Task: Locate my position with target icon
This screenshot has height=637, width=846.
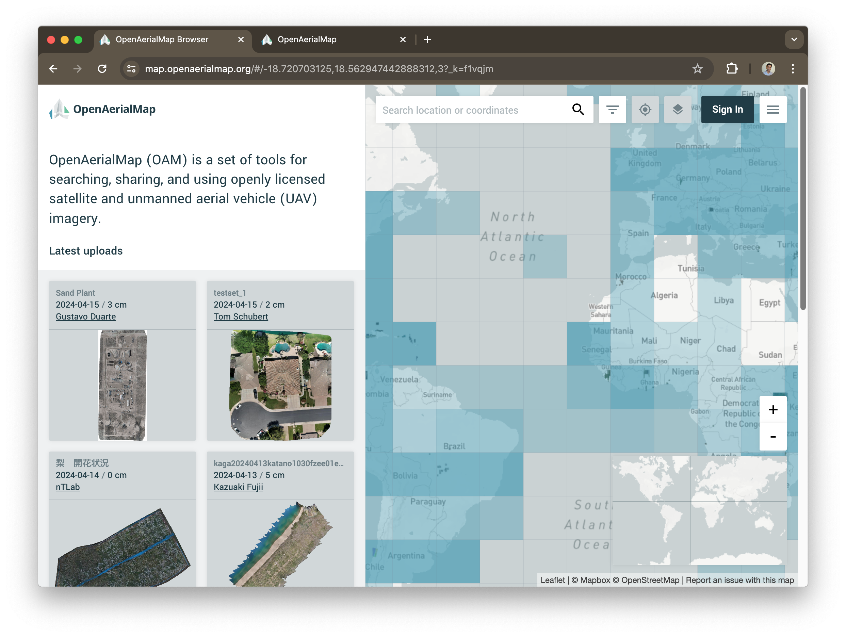Action: click(x=645, y=110)
